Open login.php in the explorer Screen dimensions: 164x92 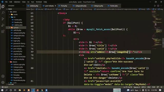(17, 41)
